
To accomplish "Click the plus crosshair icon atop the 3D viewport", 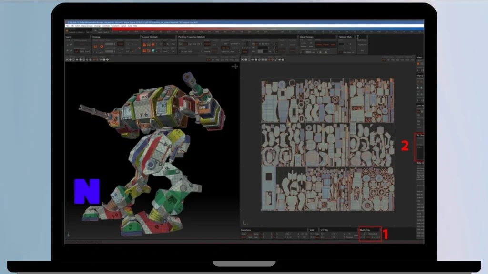I will point(235,66).
